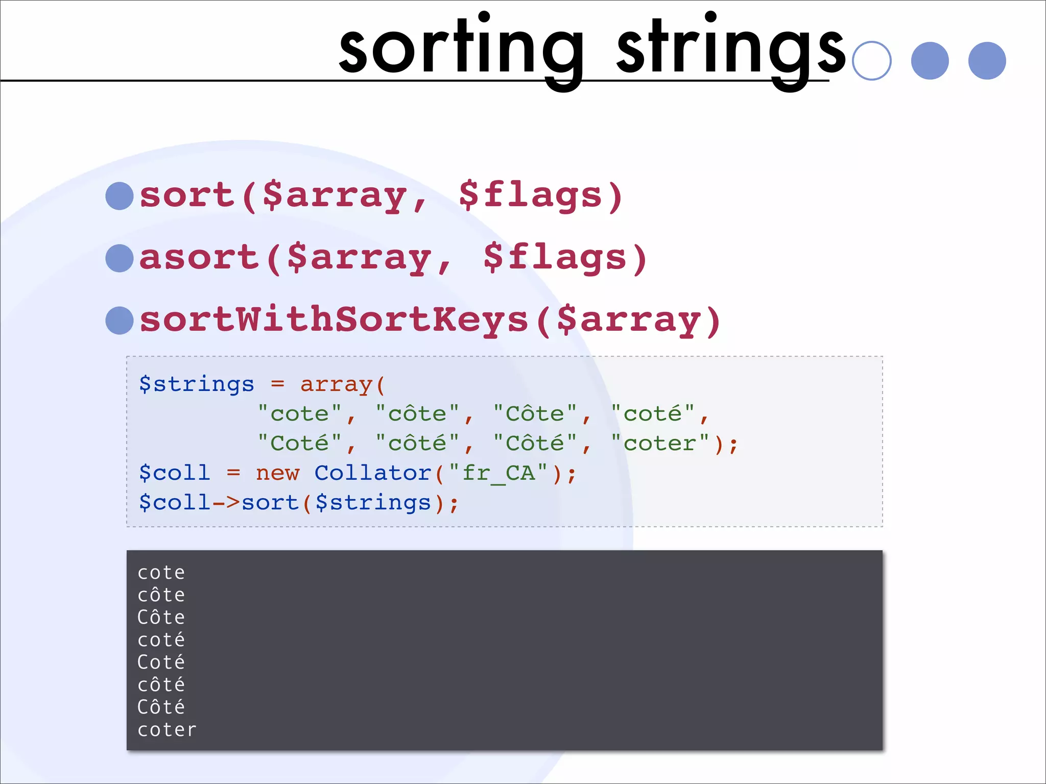Click the bullet text "sortWithSortKeys($array)"
The height and width of the screenshot is (784, 1046).
430,321
